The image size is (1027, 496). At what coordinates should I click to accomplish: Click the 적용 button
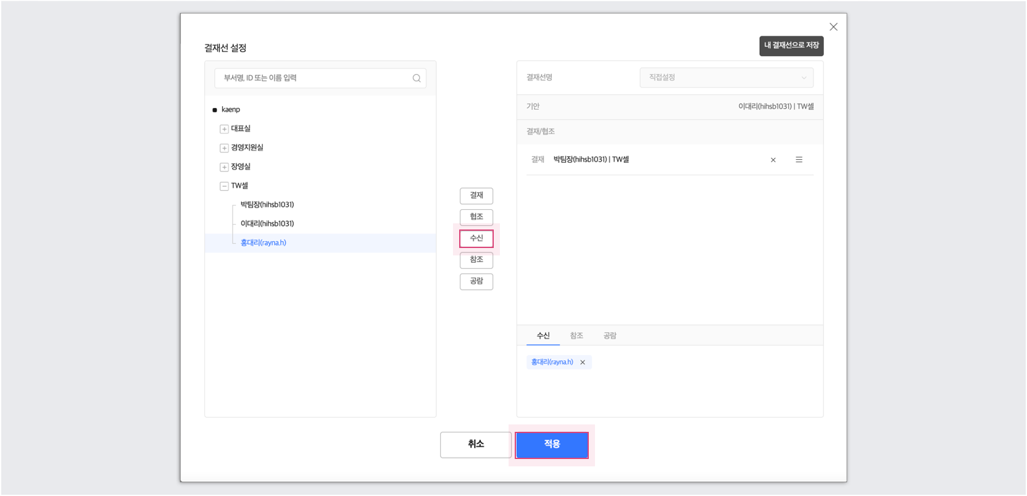552,445
